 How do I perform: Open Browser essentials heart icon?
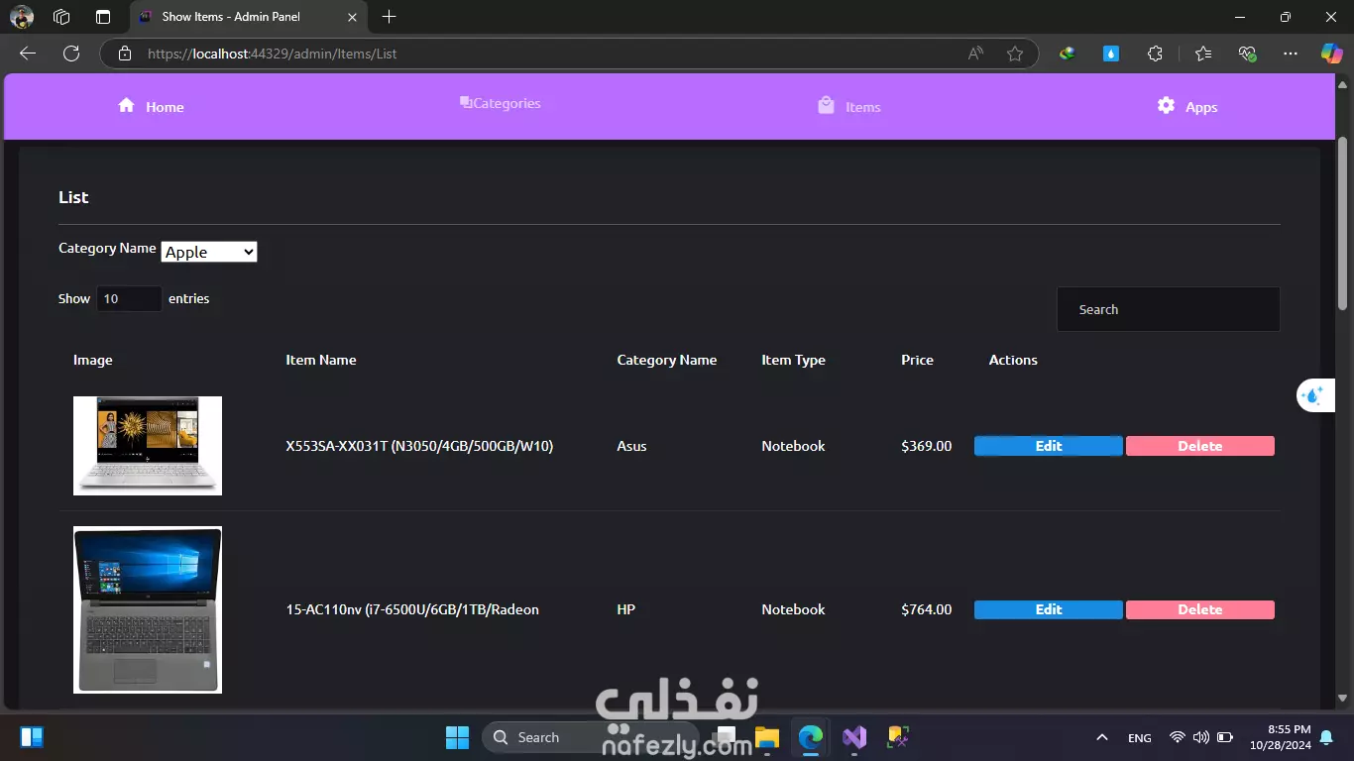click(1247, 54)
